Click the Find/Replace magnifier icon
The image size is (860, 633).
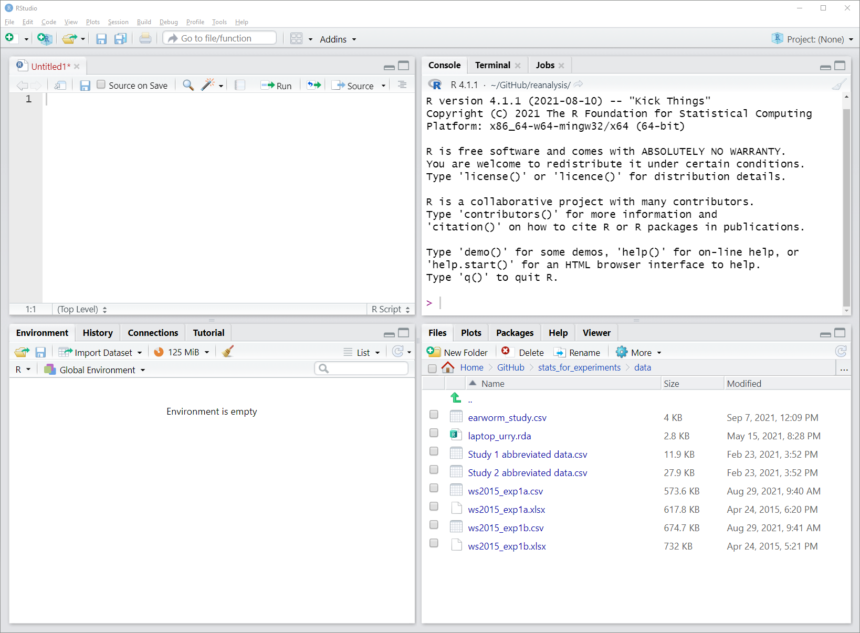pyautogui.click(x=188, y=85)
